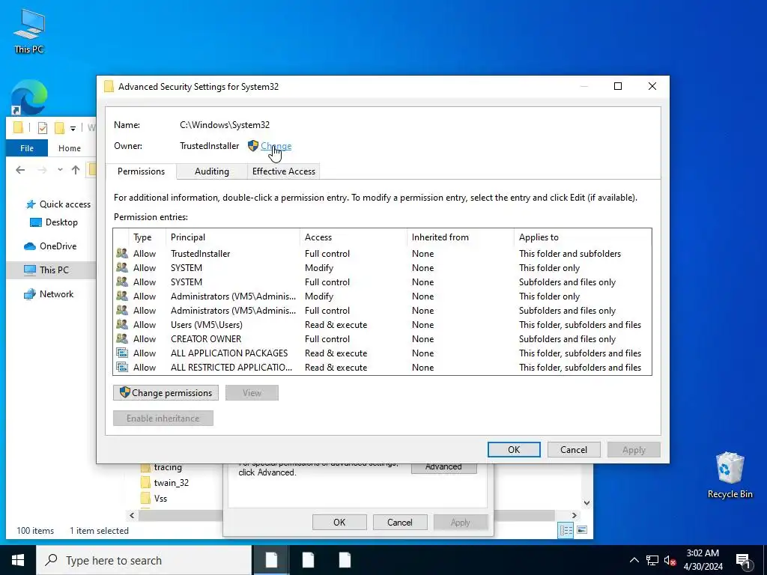Viewport: 767px width, 575px height.
Task: Select Network in navigation pane
Action: click(49, 293)
